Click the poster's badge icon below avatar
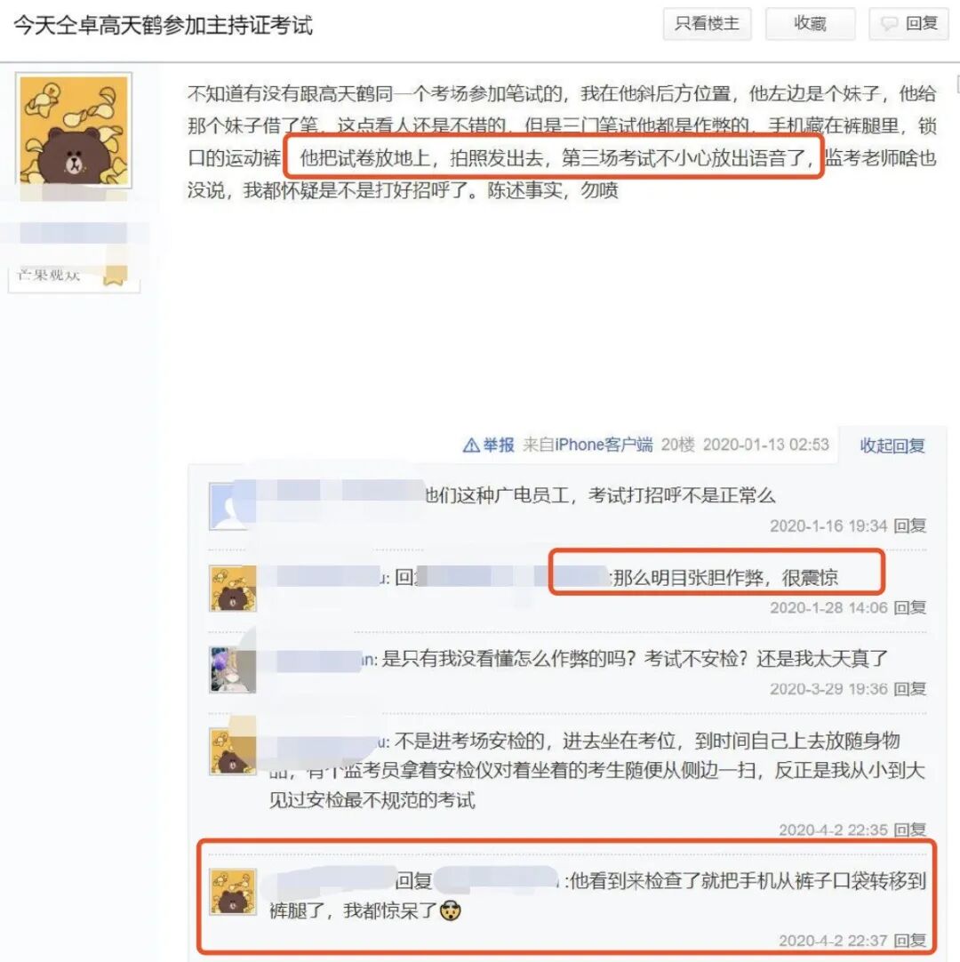This screenshot has width=960, height=962. (115, 277)
